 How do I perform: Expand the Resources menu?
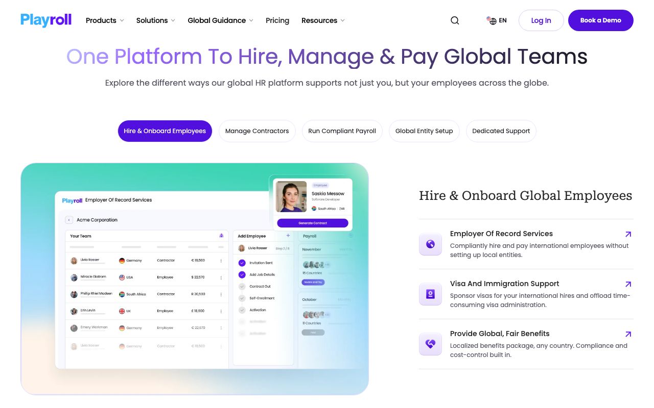point(323,20)
